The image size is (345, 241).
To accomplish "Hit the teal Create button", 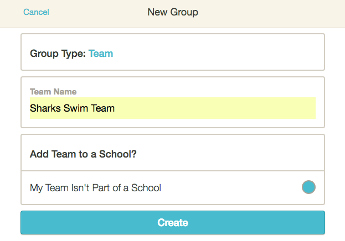I will tap(173, 223).
